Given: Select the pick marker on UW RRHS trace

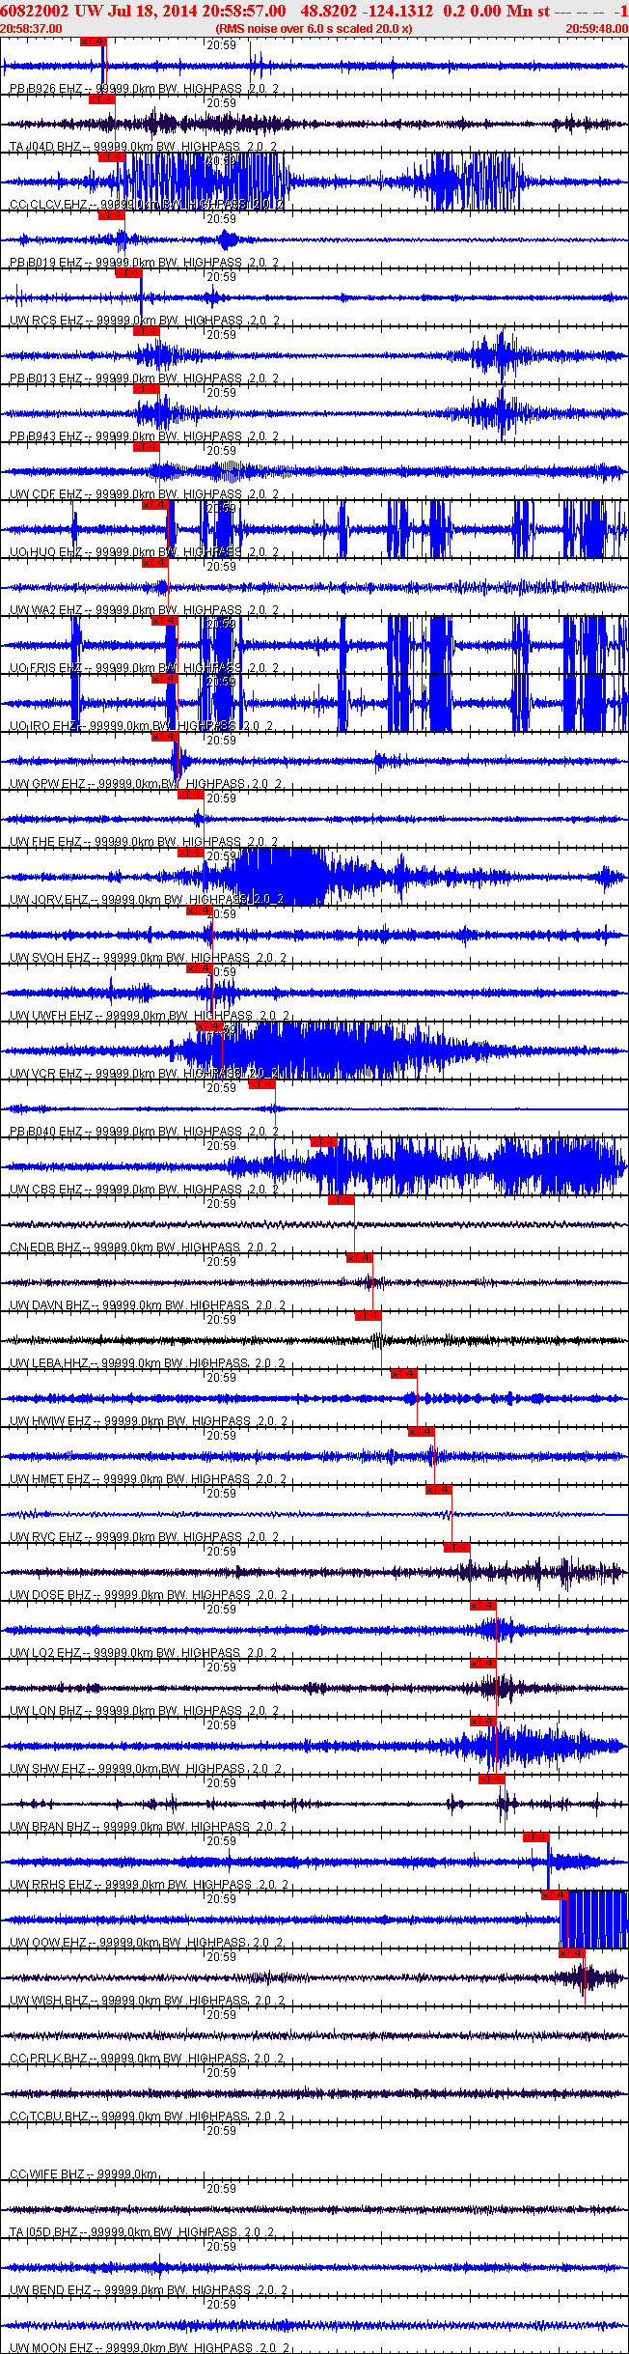Looking at the screenshot, I should click(536, 1837).
